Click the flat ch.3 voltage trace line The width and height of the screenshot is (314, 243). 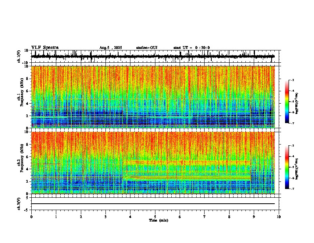[153, 204]
